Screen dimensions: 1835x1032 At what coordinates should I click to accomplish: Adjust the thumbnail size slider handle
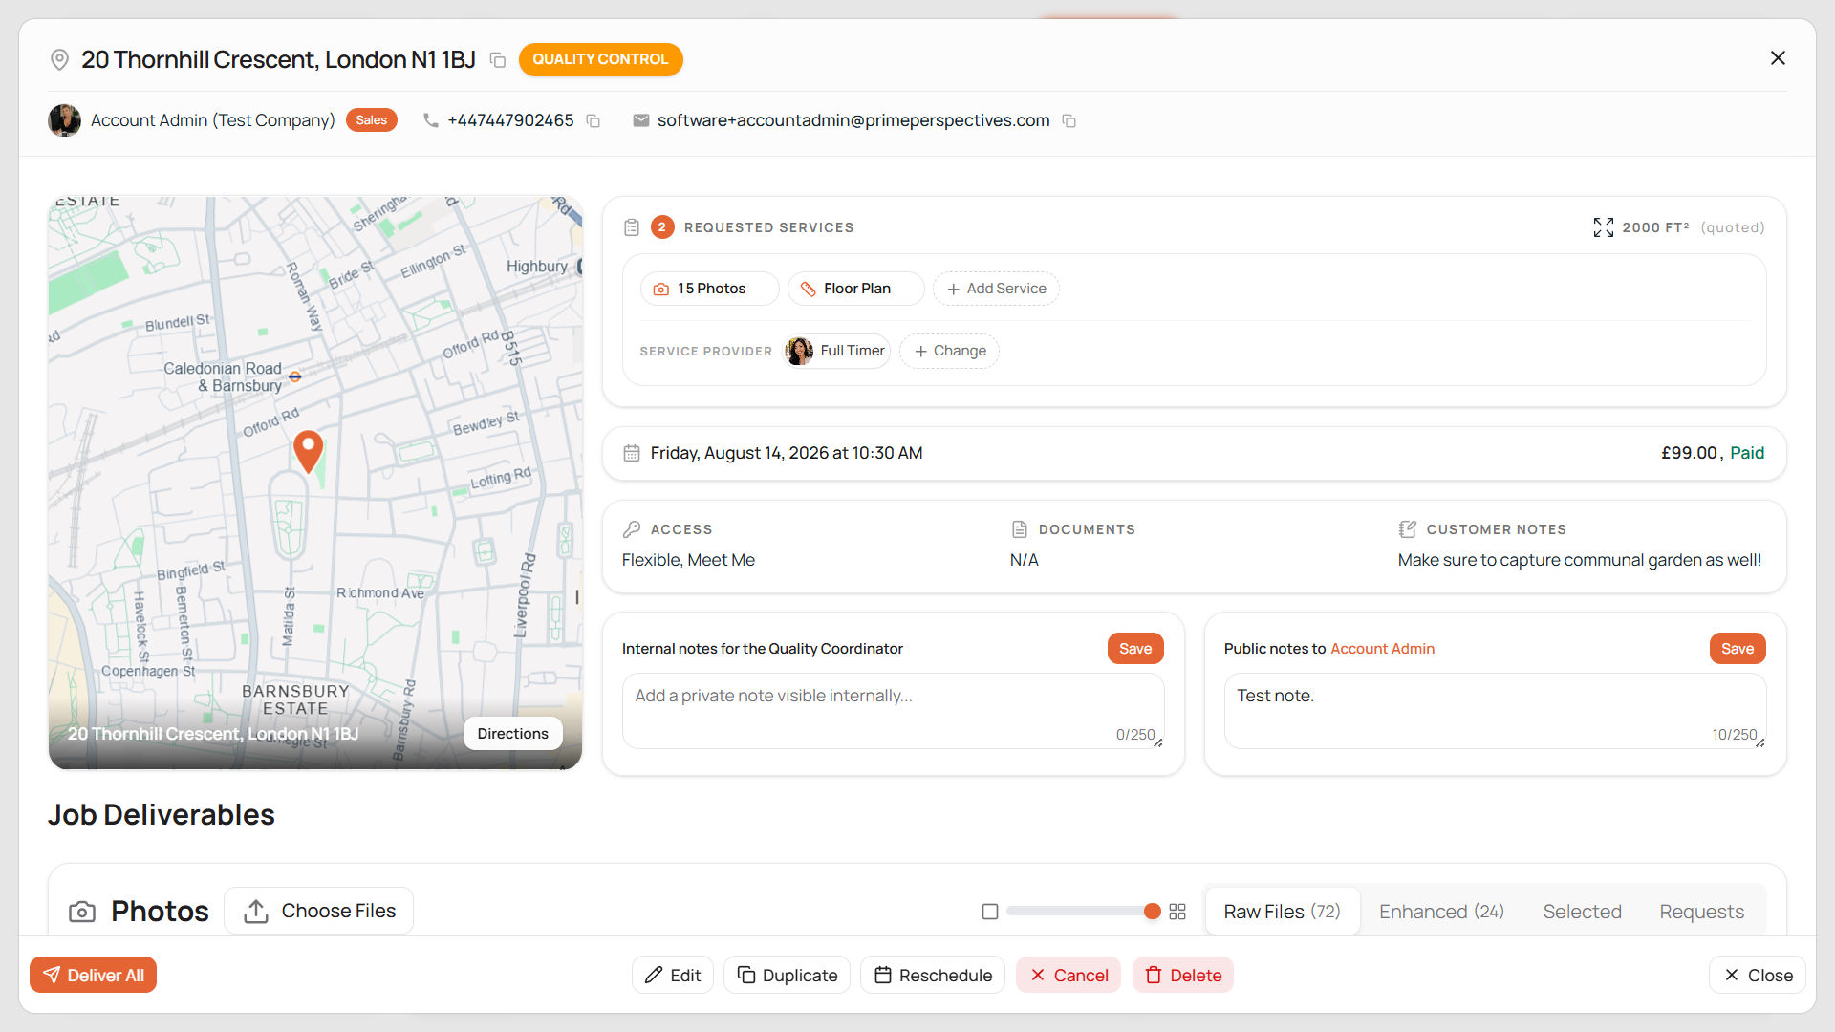coord(1153,912)
